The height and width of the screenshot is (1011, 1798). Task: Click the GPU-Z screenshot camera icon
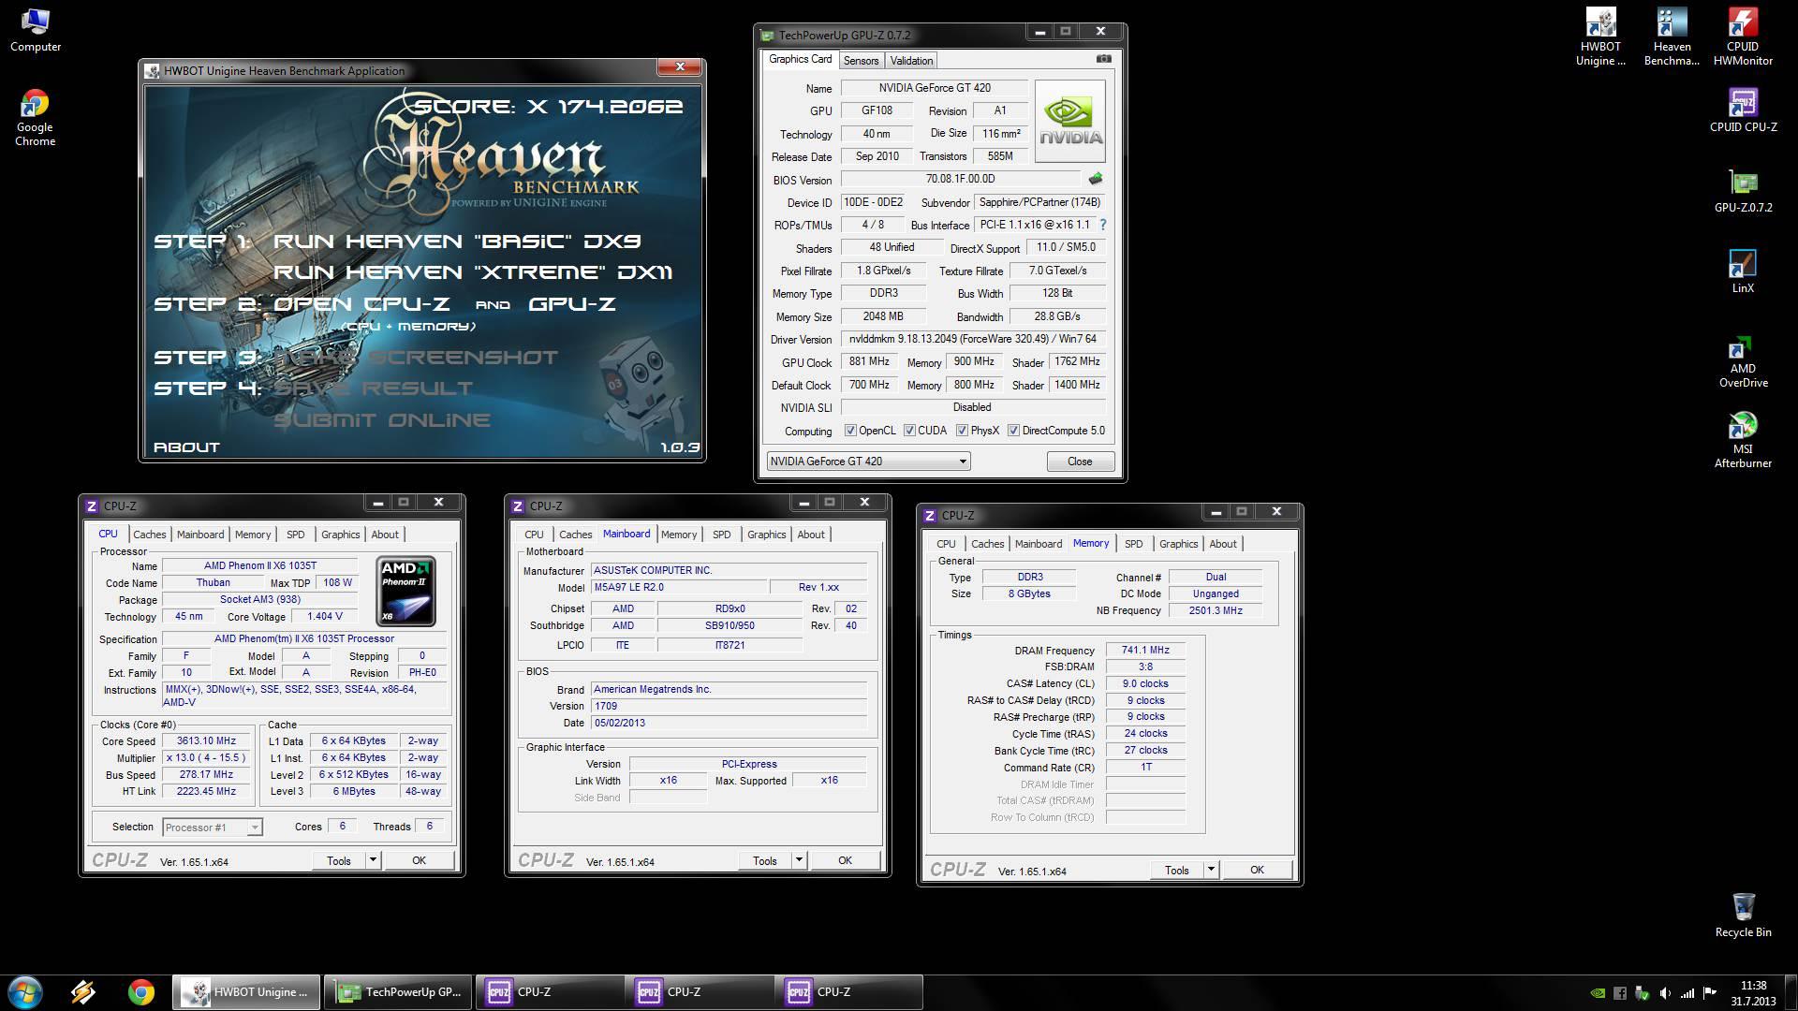1104,59
